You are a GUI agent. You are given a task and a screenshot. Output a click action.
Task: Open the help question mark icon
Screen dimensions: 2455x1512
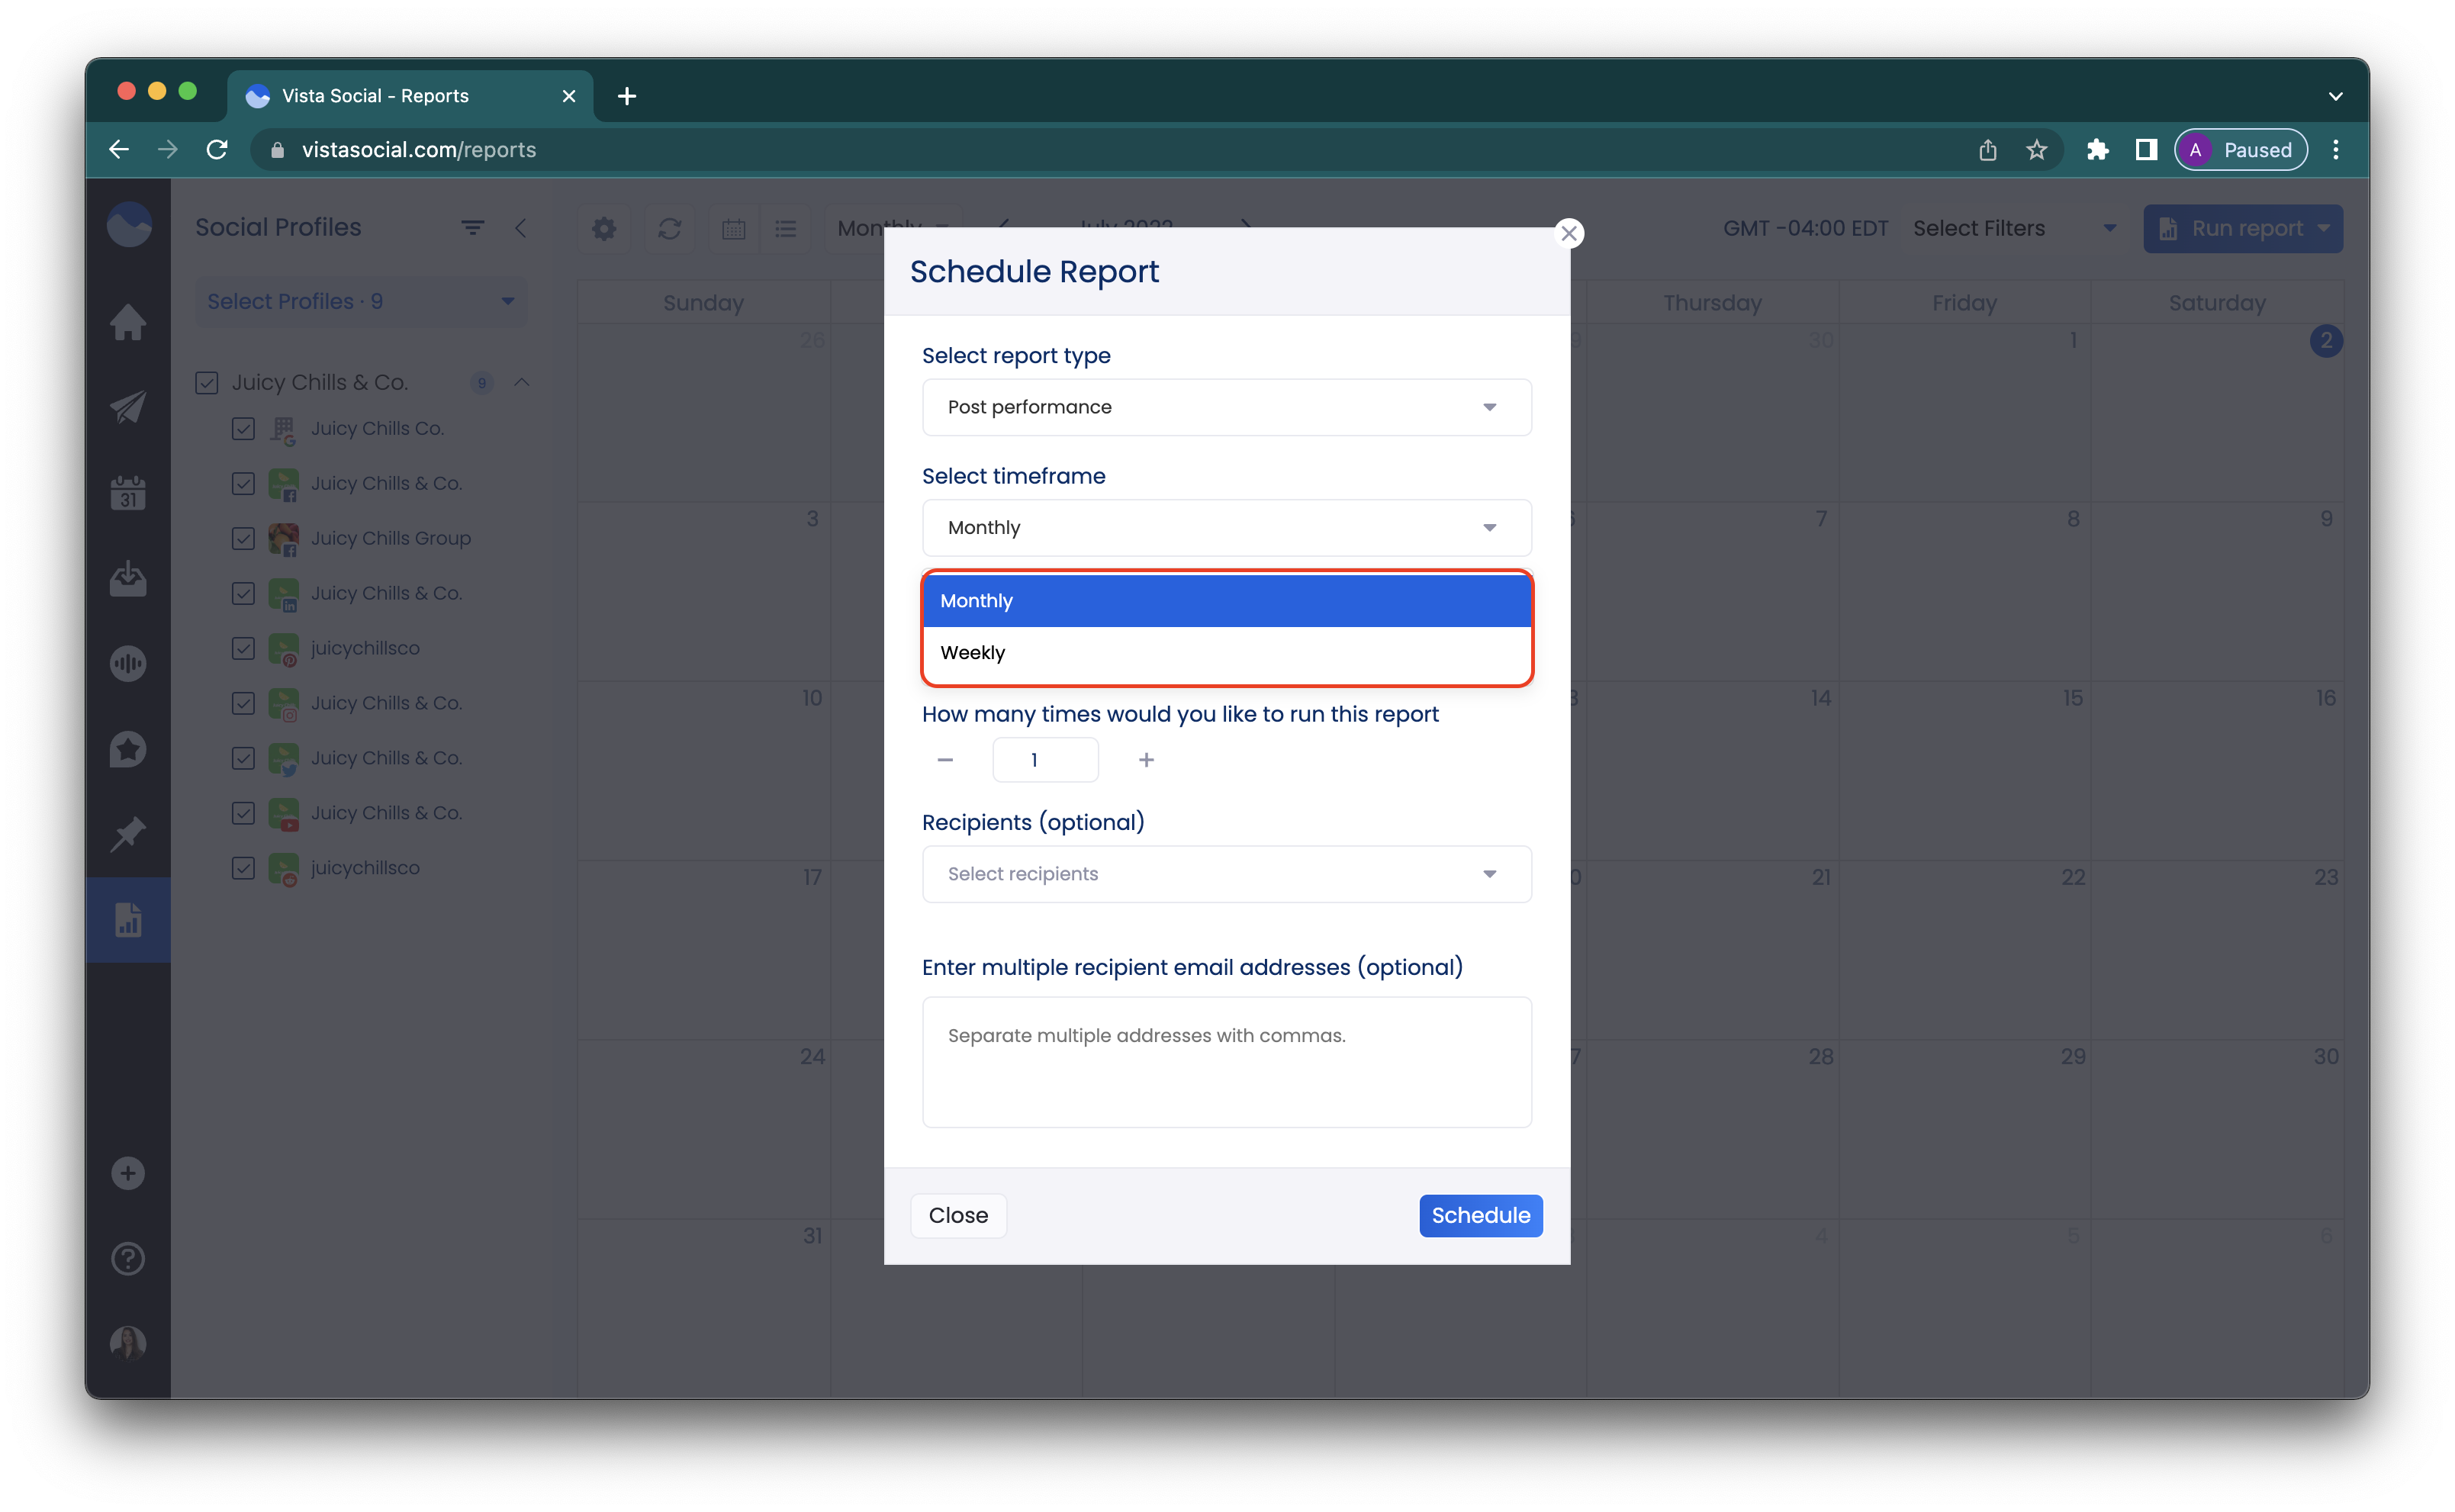tap(128, 1259)
